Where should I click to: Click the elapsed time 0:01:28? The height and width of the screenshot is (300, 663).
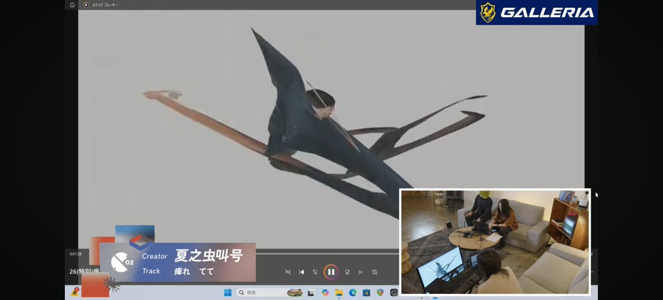tap(76, 254)
